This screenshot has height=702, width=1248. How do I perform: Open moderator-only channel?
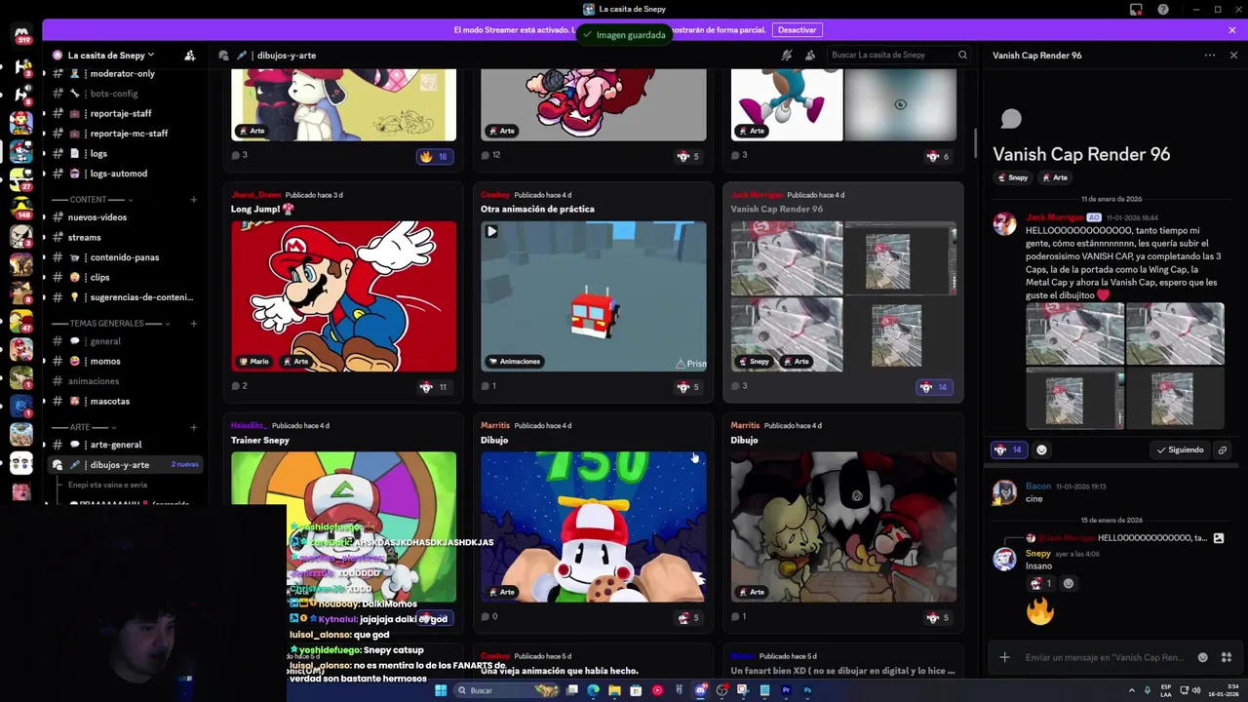(123, 73)
